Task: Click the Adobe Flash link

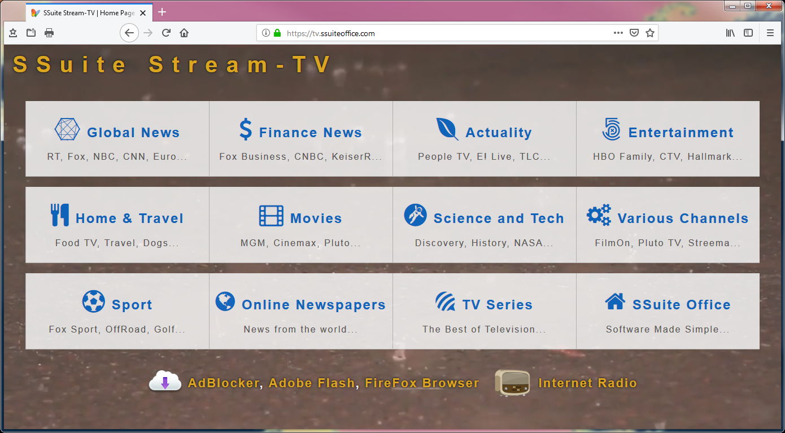Action: pyautogui.click(x=312, y=383)
